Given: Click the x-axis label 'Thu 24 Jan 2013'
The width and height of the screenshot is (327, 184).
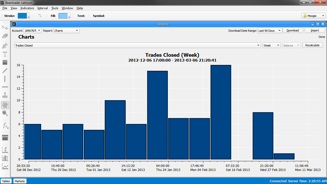Looking at the screenshot, I should point(168,170).
